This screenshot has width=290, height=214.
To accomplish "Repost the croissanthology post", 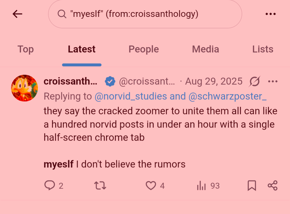I will [100, 185].
